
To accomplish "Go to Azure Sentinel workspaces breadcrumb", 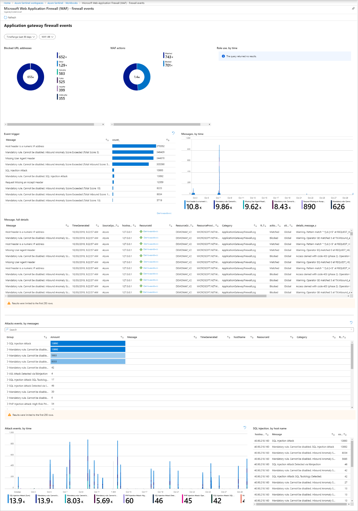I will [x=29, y=3].
